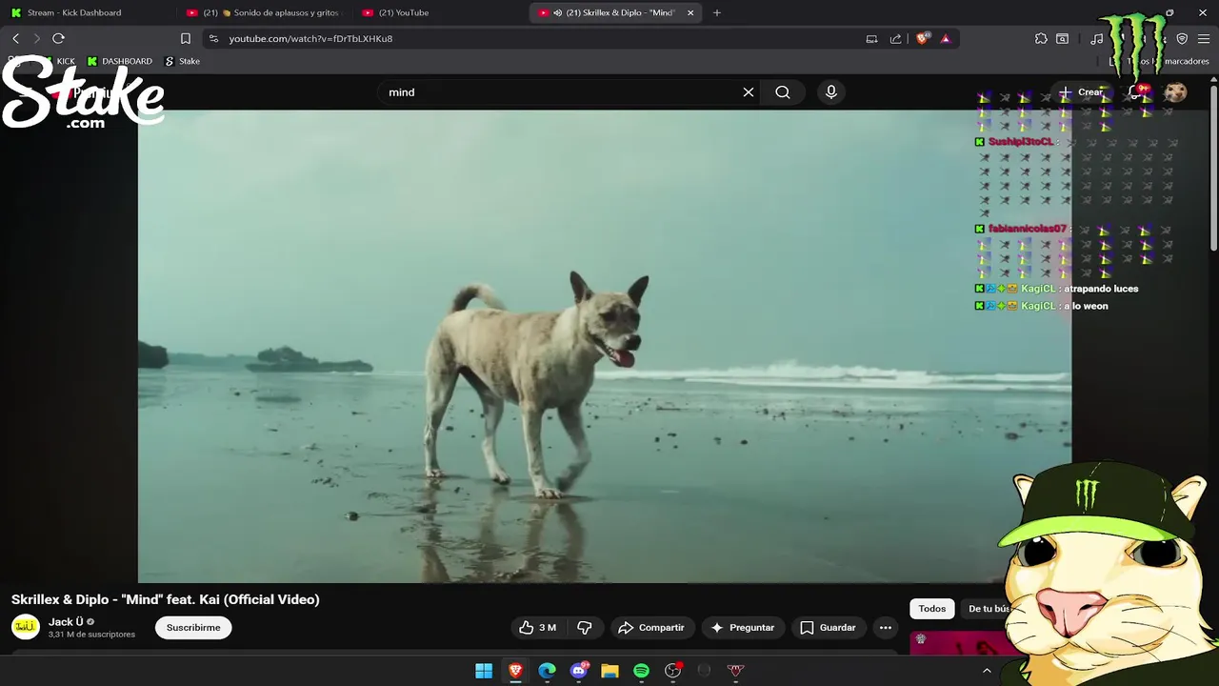Viewport: 1219px width, 686px height.
Task: Open a new browser tab
Action: (x=717, y=12)
